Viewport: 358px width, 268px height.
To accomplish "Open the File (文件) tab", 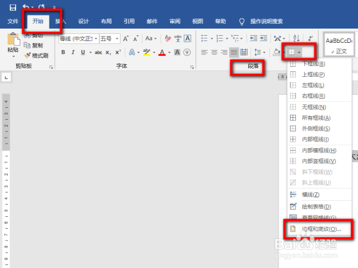I will [x=13, y=21].
